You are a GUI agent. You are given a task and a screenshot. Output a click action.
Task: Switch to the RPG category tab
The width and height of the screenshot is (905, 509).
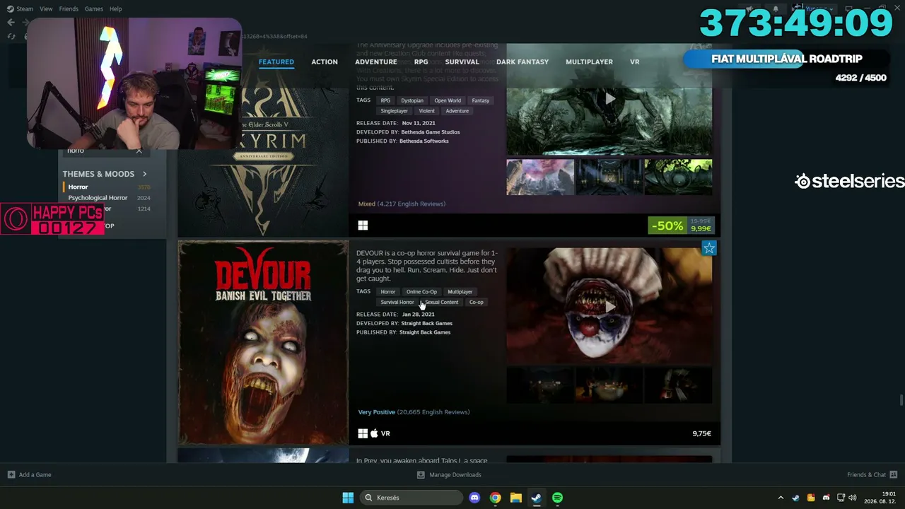(421, 62)
